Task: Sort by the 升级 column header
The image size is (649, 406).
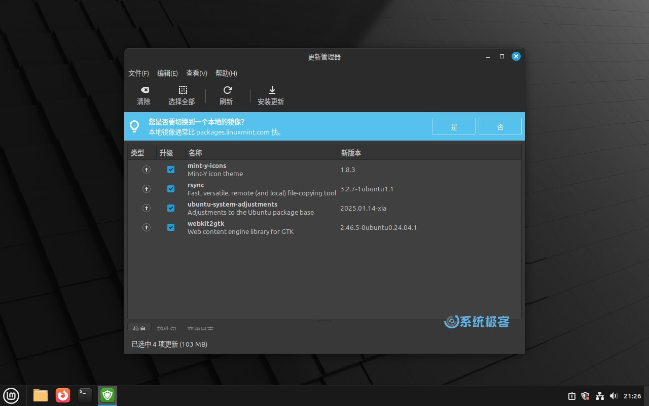Action: pos(171,153)
